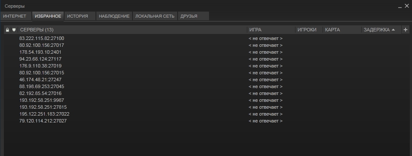Click 'не отвечает' status for 88.198.69.253:27045

[x=266, y=86]
